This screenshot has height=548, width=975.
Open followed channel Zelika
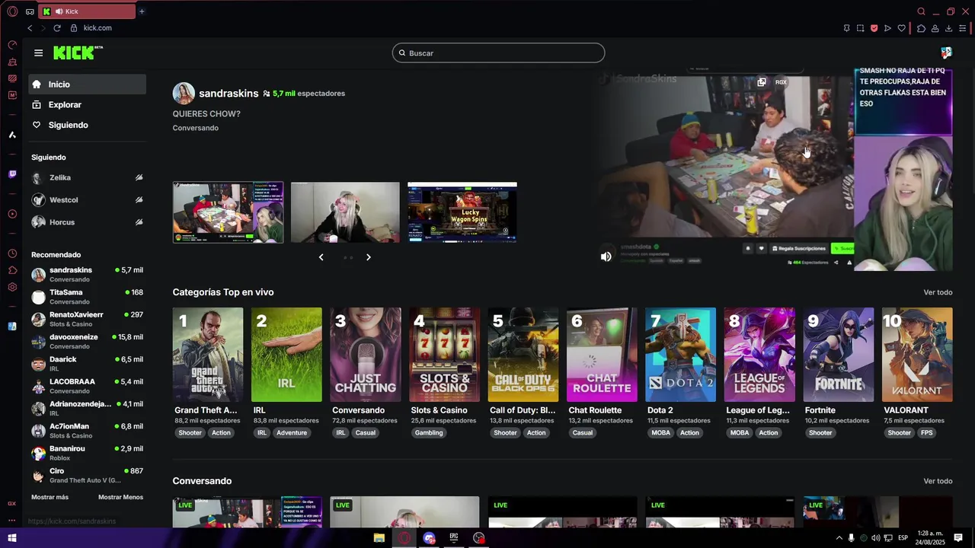(x=87, y=177)
